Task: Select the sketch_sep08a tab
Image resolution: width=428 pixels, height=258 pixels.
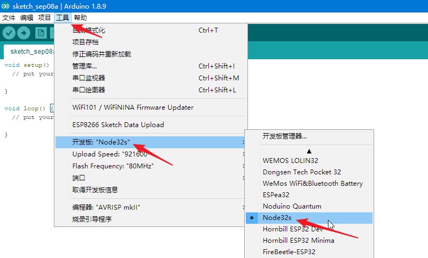Action: [29, 52]
